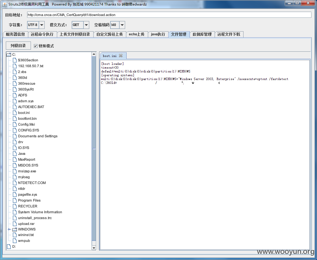
Task: Click the file icon beside Program Files
Action: click(x=15, y=200)
